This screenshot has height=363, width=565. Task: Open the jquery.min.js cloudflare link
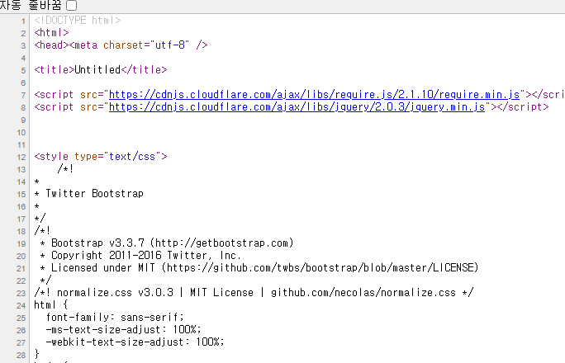click(x=297, y=107)
